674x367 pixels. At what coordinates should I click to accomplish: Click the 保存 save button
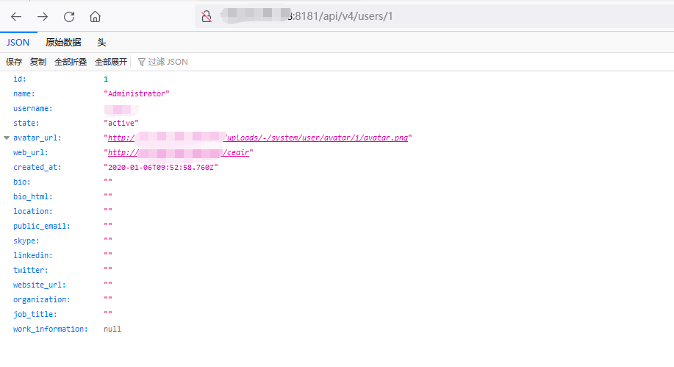(x=14, y=62)
